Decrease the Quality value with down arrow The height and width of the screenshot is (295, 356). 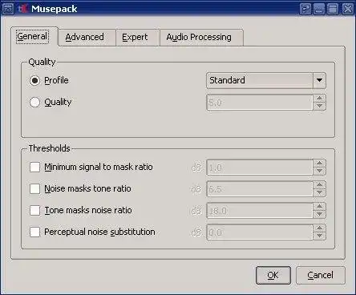pos(319,107)
